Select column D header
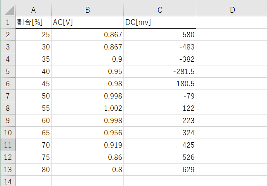Viewport: 267px width, 186px height. click(231, 10)
